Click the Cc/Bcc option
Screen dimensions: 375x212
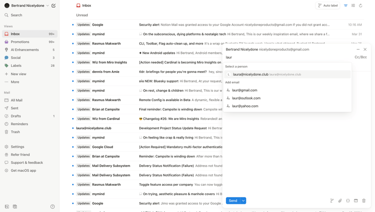click(x=360, y=57)
